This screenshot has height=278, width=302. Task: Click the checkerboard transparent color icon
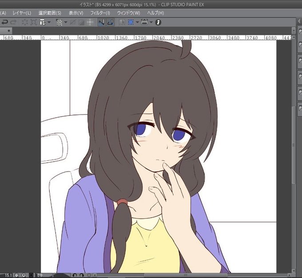click(x=60, y=22)
